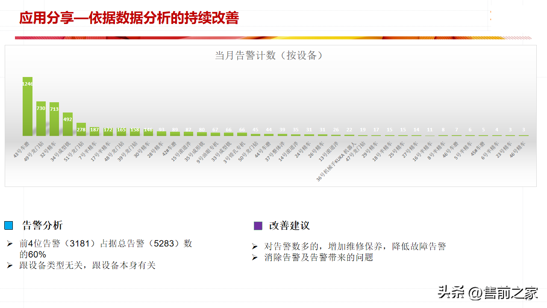Select the bar showing 713
Screen dimensions: 547x308
[54, 119]
